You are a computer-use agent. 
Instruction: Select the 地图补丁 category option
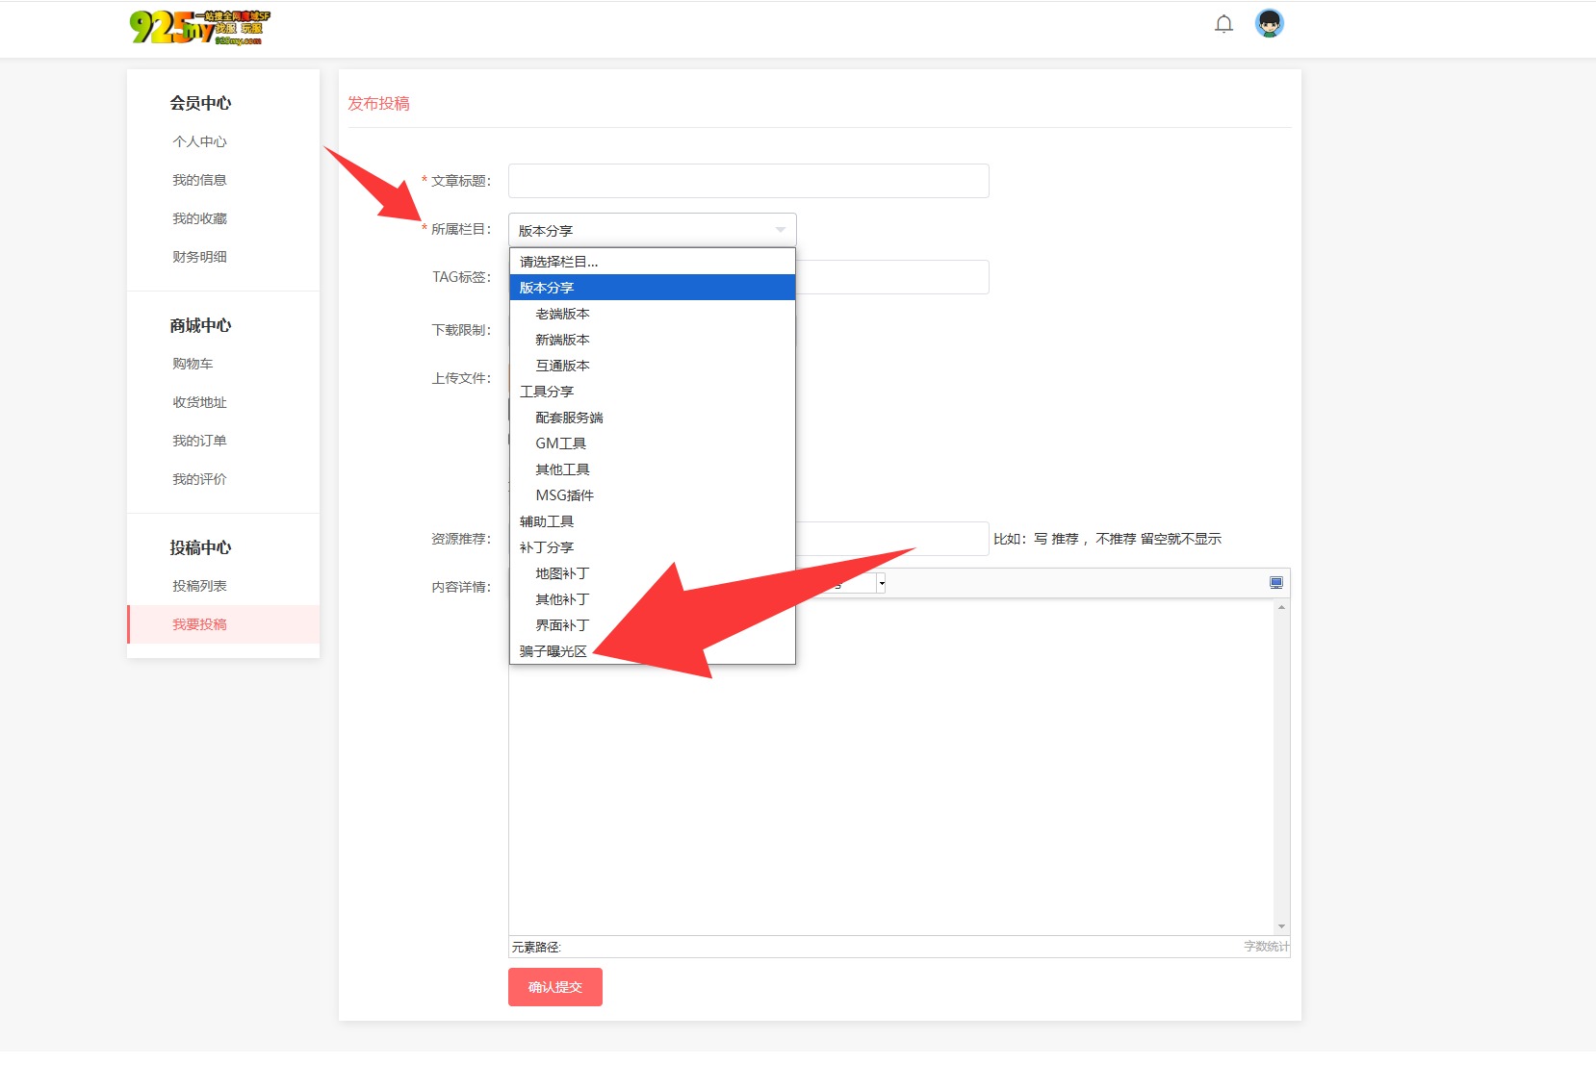[x=562, y=573]
